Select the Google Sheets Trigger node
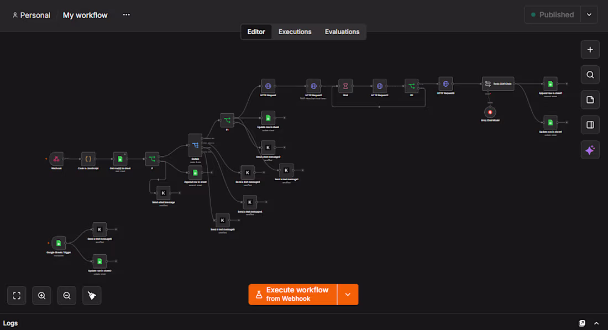The image size is (608, 330). [59, 243]
